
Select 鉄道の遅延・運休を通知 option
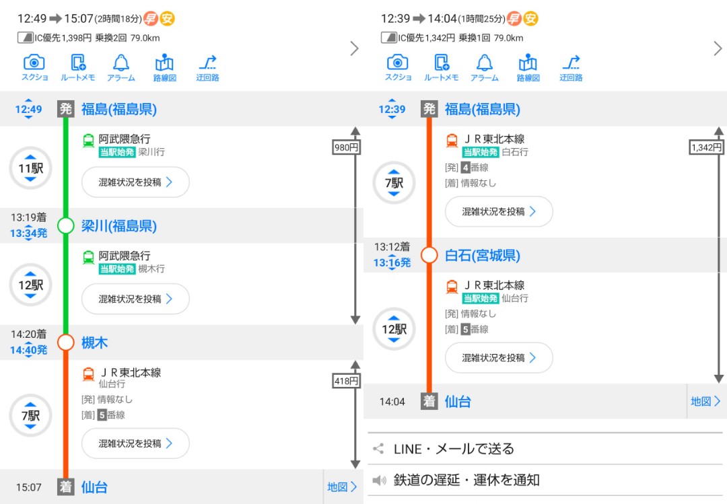(x=466, y=480)
